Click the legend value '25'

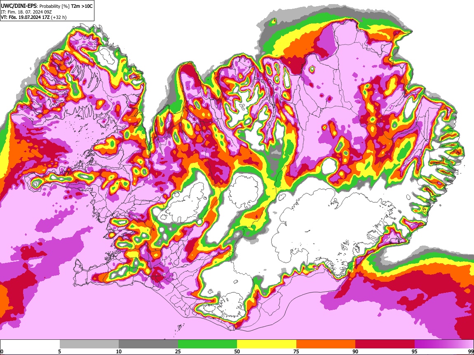pyautogui.click(x=178, y=351)
